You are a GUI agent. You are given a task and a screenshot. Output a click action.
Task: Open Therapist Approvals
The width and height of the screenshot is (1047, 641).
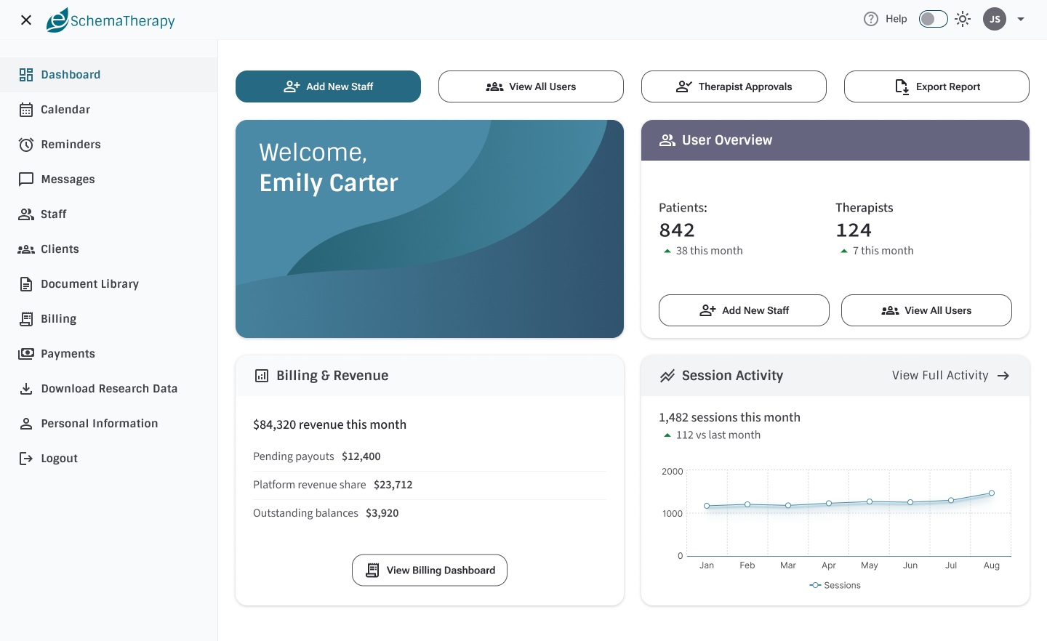pos(734,86)
